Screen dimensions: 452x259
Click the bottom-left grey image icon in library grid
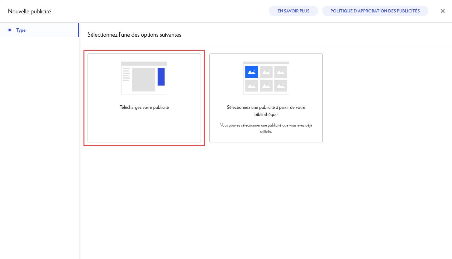pyautogui.click(x=251, y=86)
